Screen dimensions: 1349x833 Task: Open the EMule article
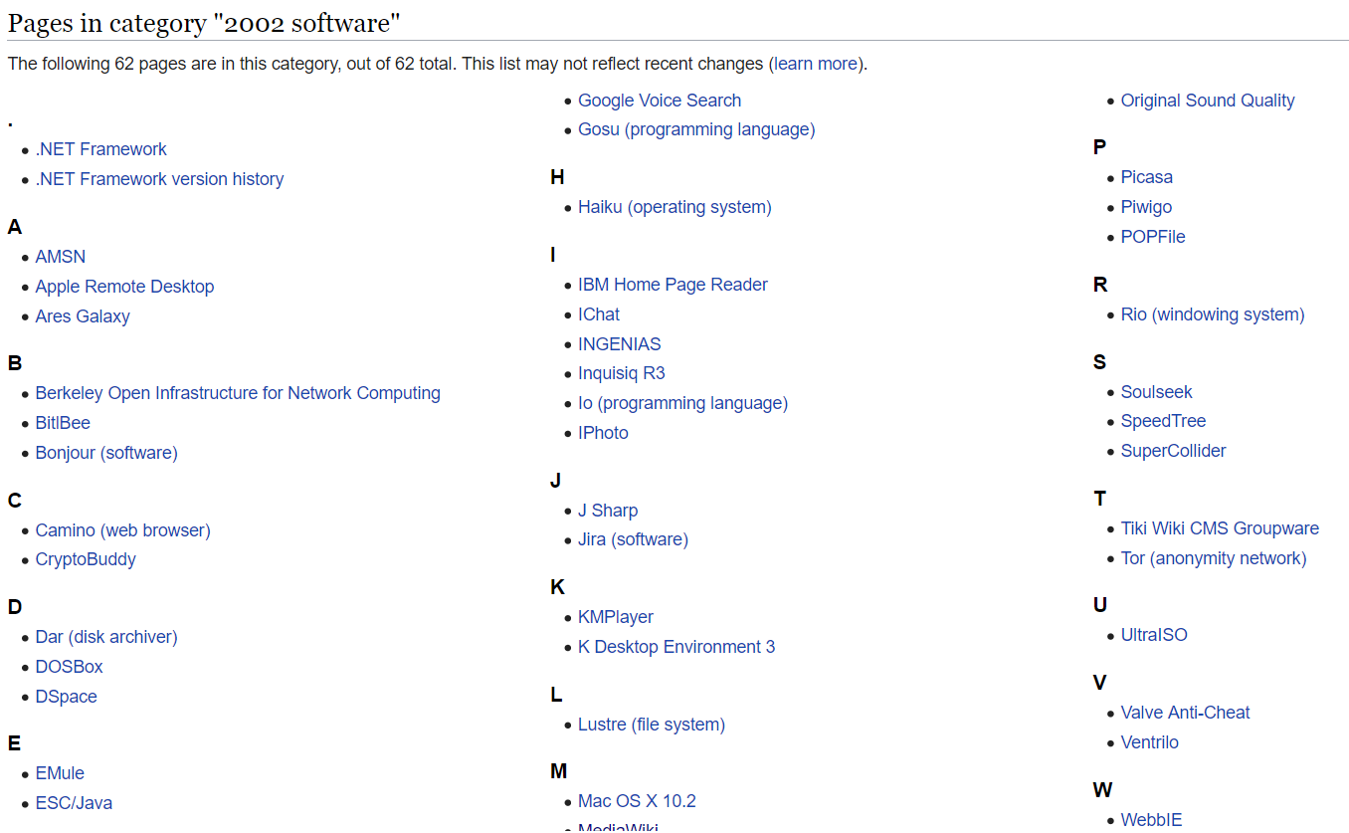tap(60, 773)
